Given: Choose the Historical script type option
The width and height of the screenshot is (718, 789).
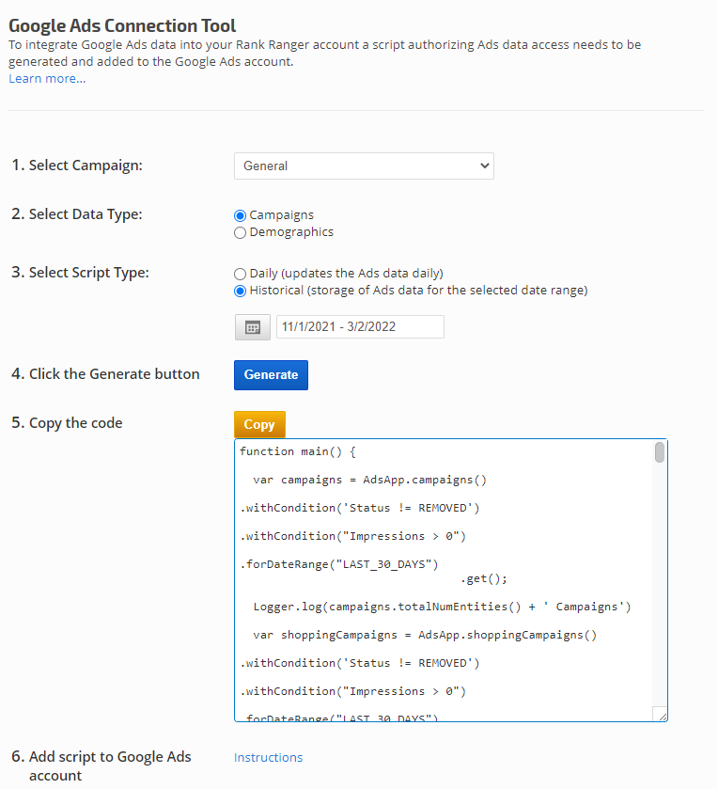Looking at the screenshot, I should pos(240,291).
